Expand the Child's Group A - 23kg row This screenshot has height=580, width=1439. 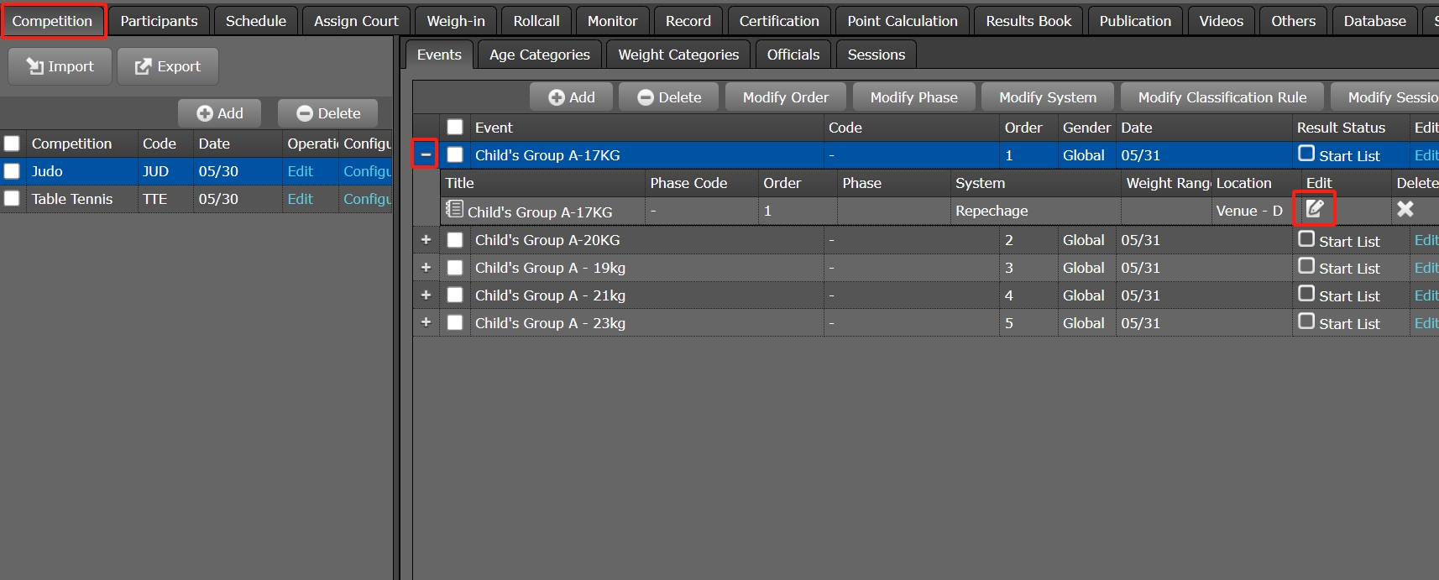[x=426, y=322]
